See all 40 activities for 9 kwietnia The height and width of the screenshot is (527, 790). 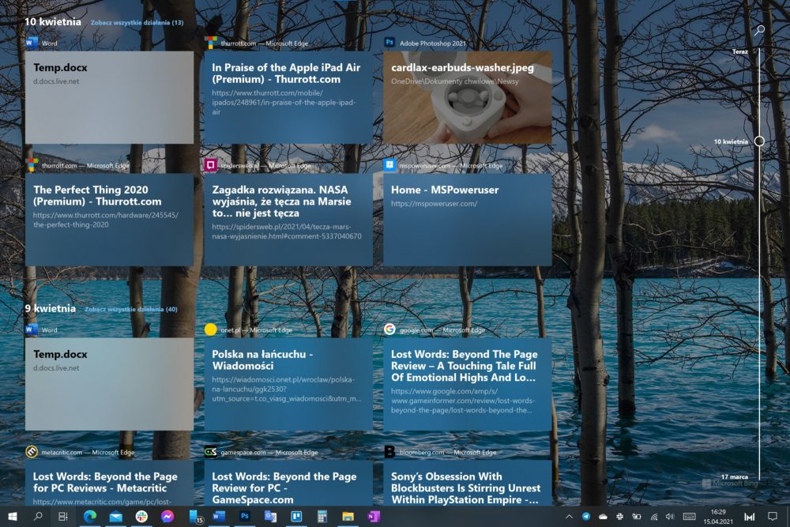[x=131, y=310]
